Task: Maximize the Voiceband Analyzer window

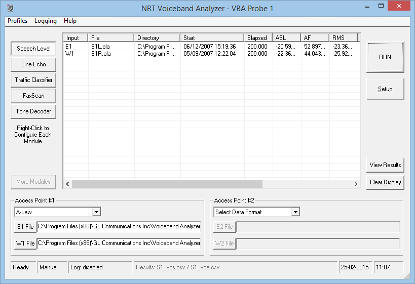Action: pos(381,6)
